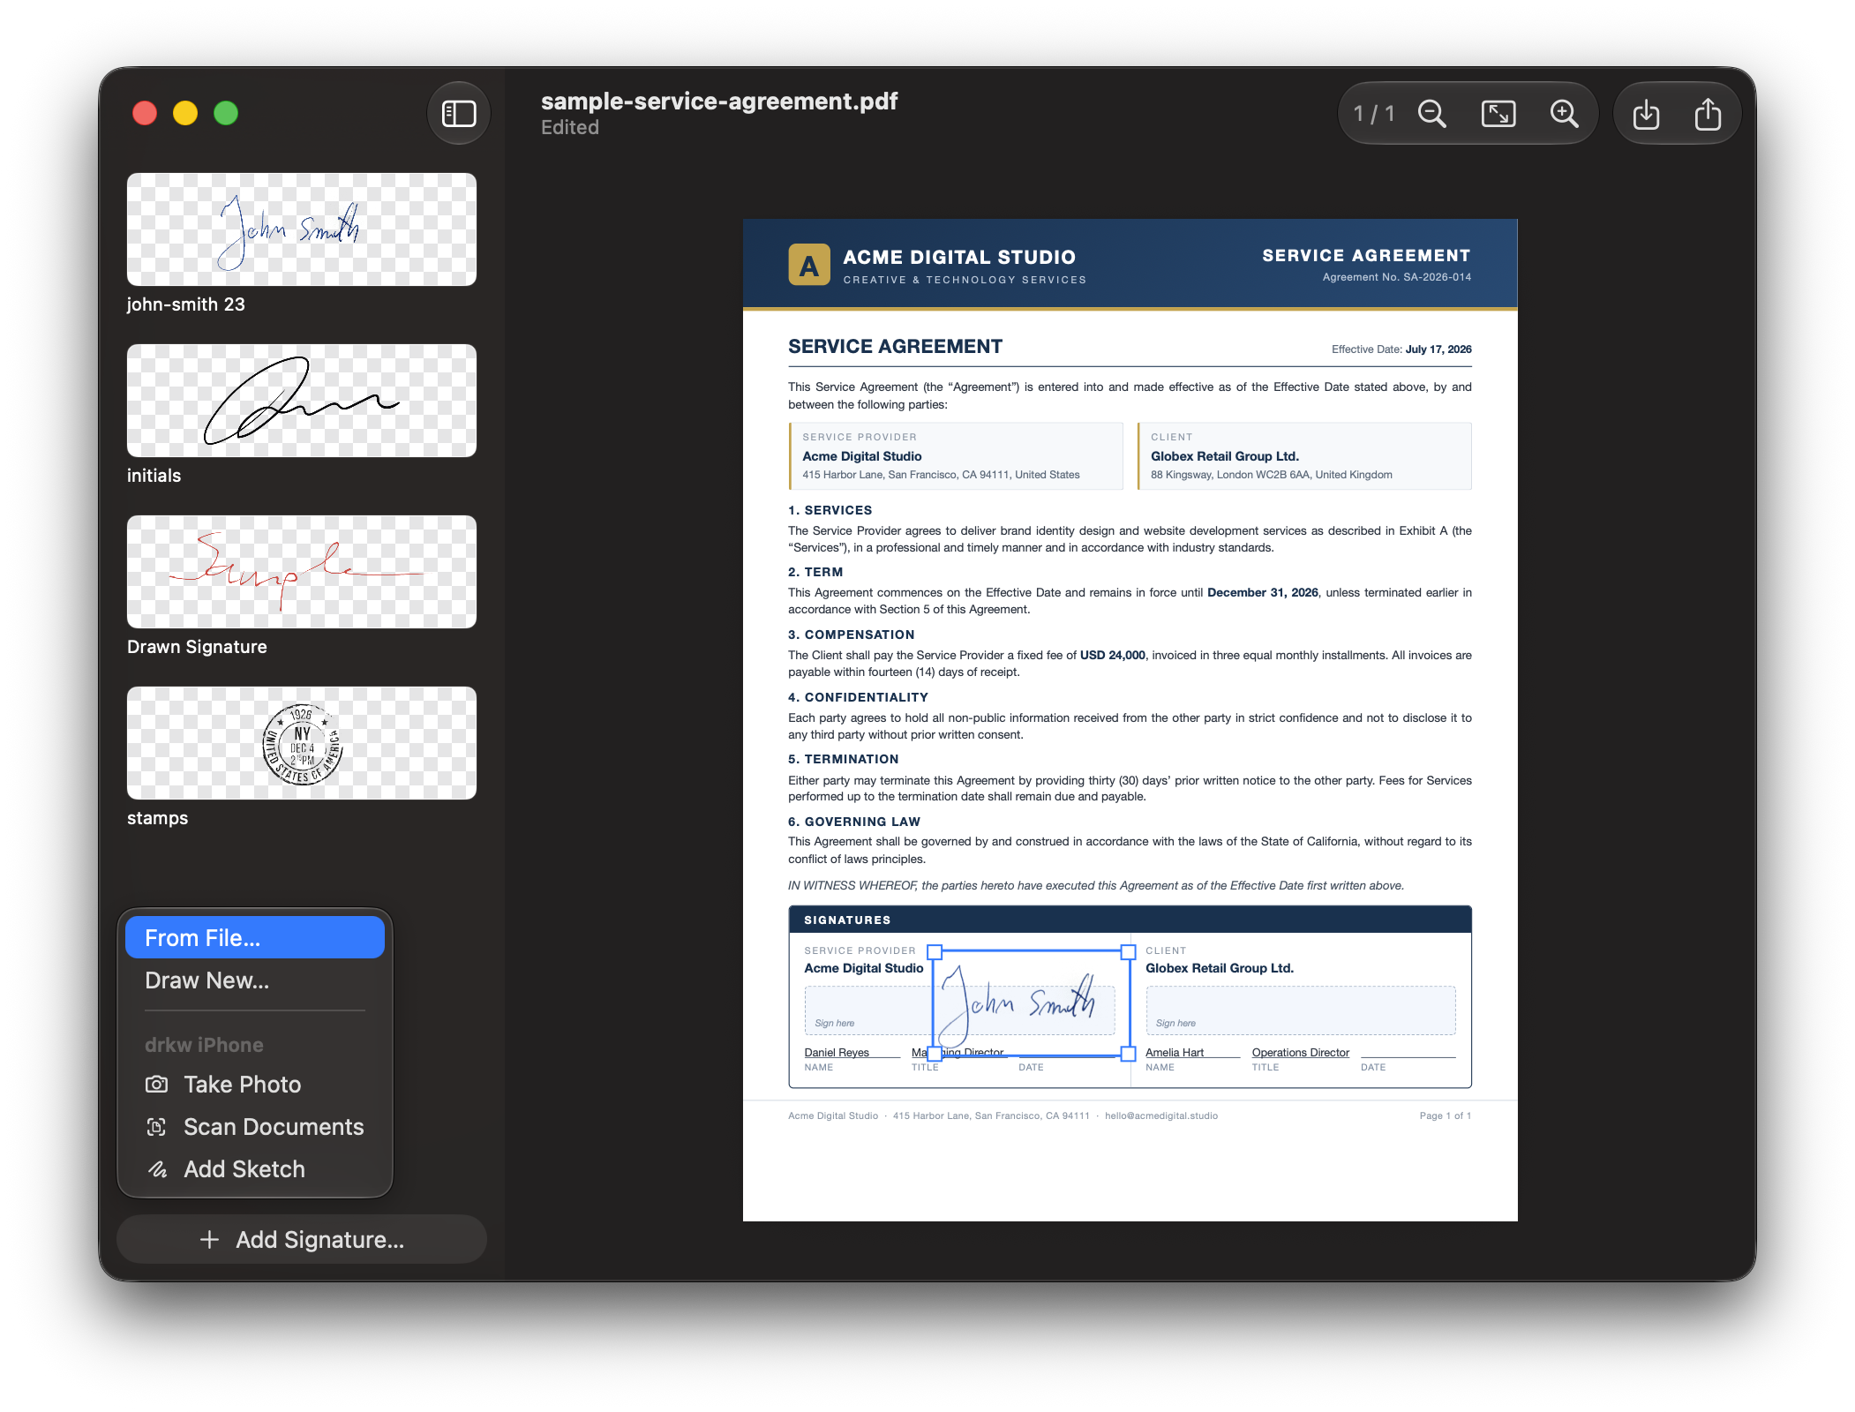Click the Add Signature... button

[x=302, y=1239]
